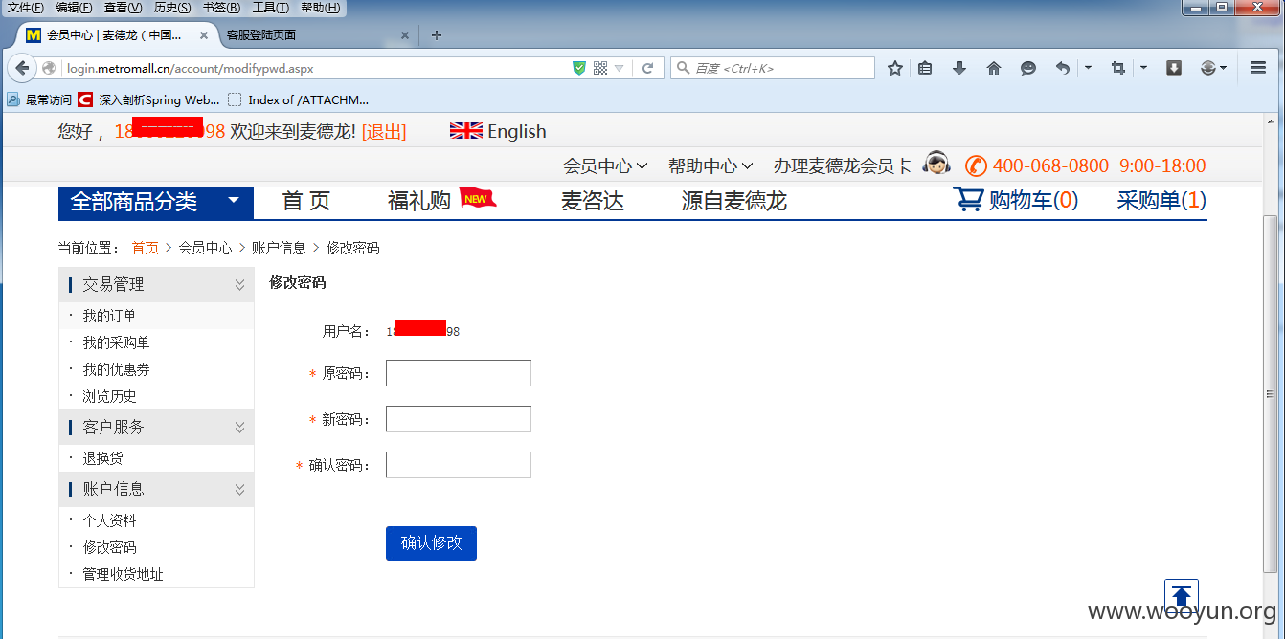This screenshot has height=639, width=1285.
Task: Open the 帮助(H) menu
Action: coord(320,8)
